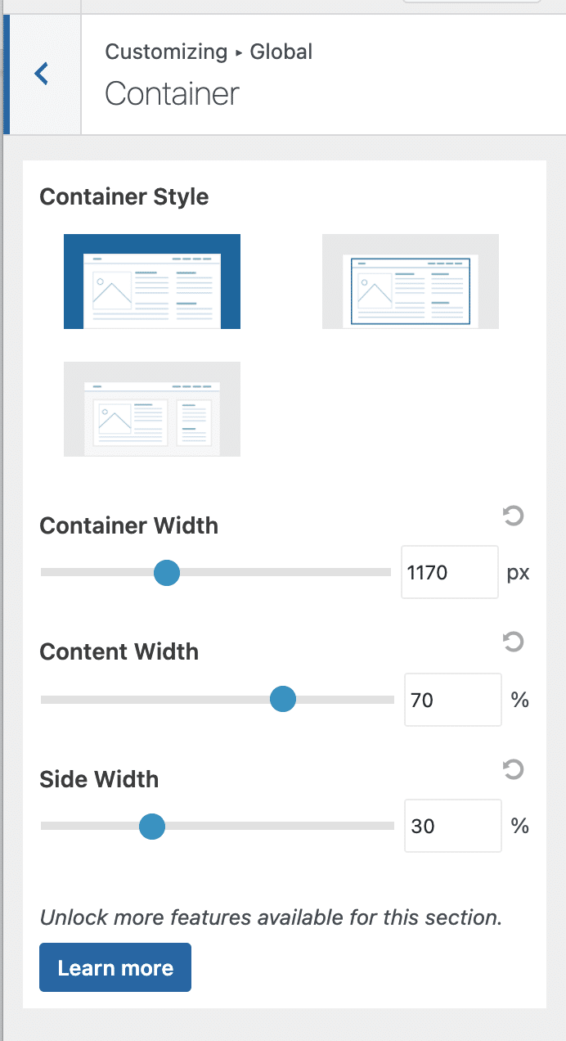Go back using the left chevron arrow
566x1041 pixels.
coord(42,74)
